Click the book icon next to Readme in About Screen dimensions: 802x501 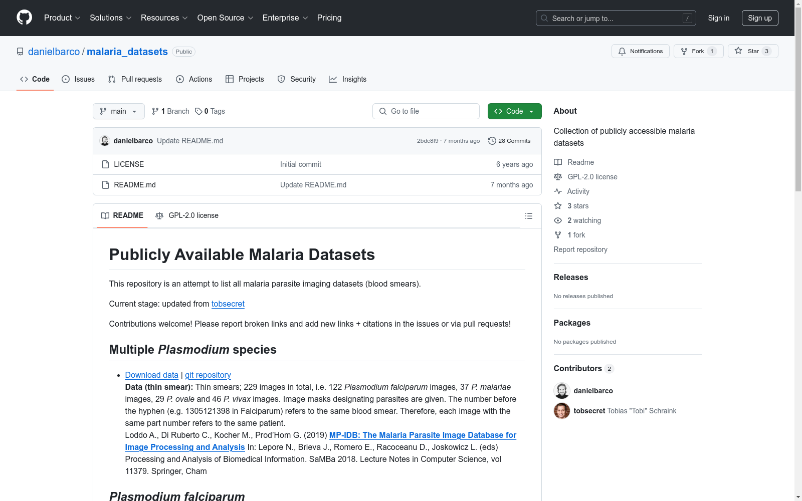(558, 162)
